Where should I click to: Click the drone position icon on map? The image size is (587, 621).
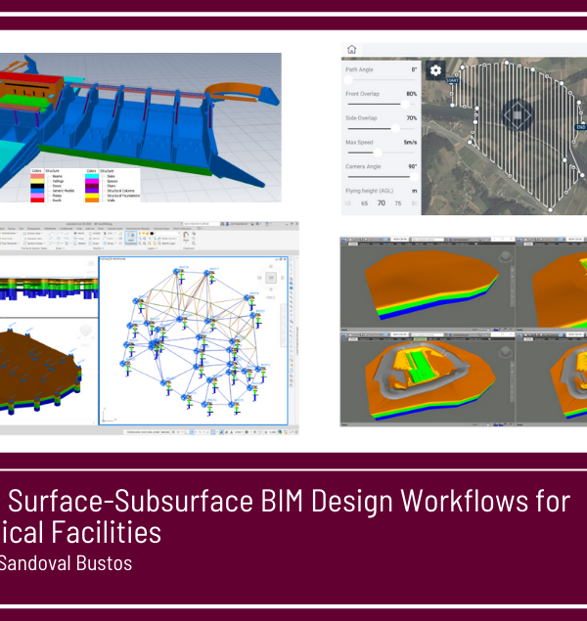click(x=516, y=115)
